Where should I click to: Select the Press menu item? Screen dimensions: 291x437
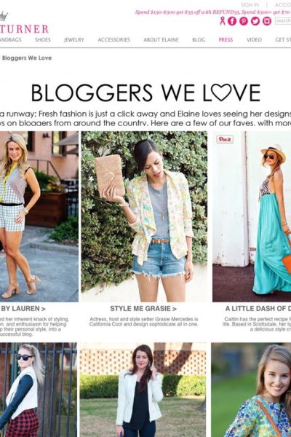pyautogui.click(x=226, y=39)
